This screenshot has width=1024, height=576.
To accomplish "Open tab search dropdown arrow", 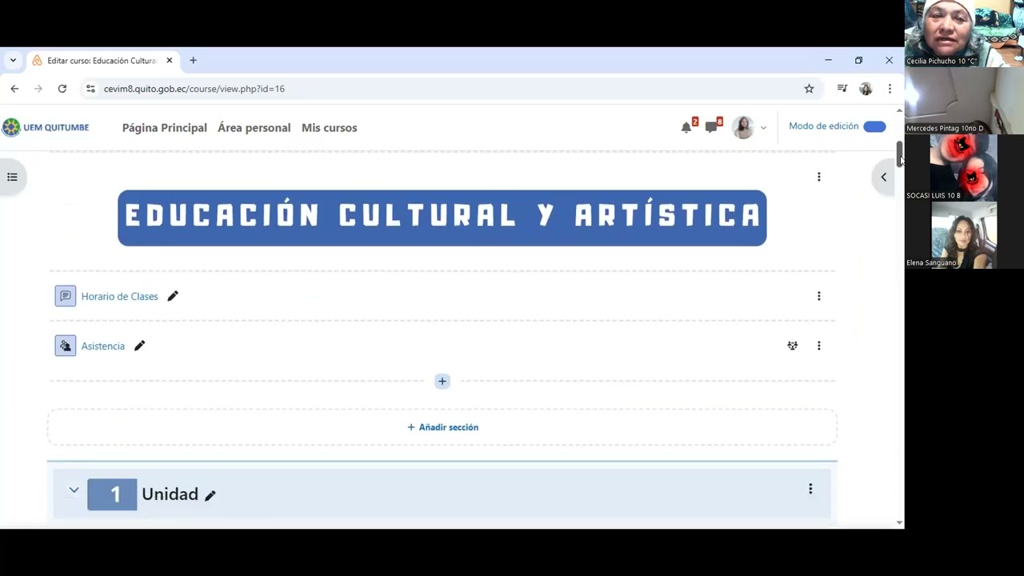I will pyautogui.click(x=13, y=60).
